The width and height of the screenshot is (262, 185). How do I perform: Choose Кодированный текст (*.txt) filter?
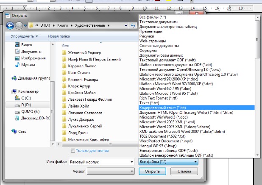point(197,108)
